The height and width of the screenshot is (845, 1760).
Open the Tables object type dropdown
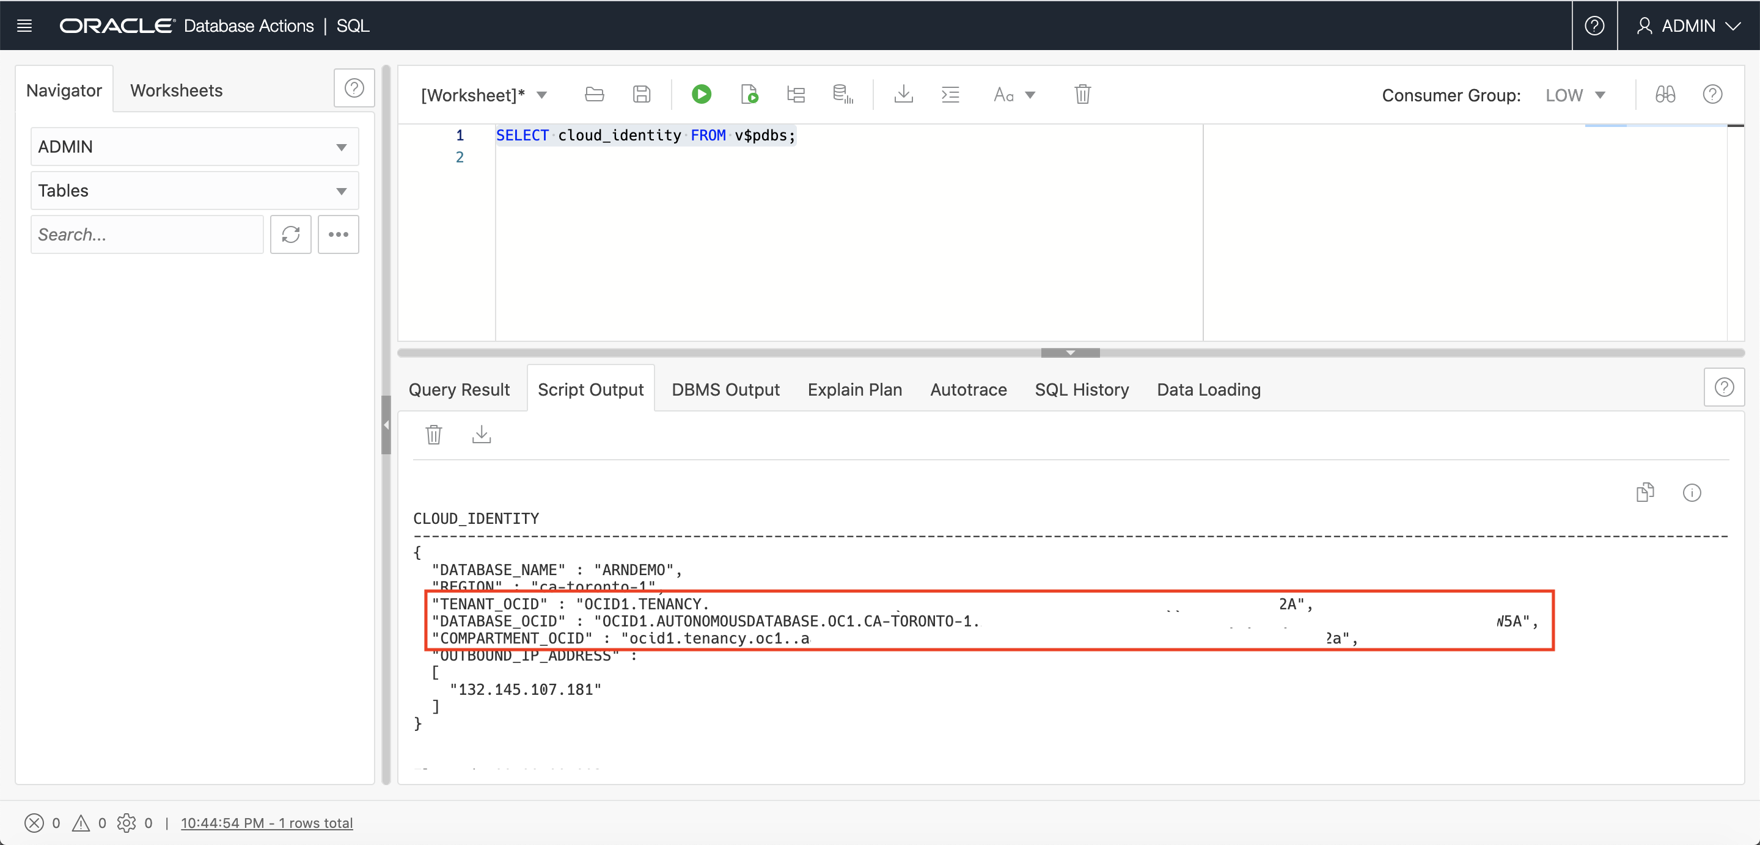tap(194, 190)
